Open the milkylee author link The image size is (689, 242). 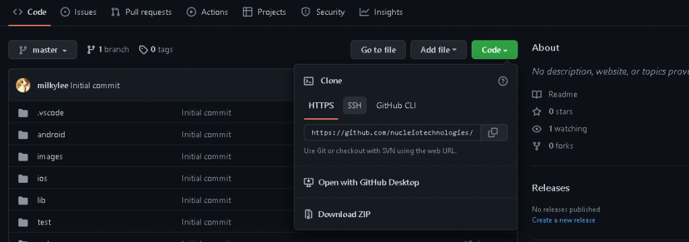pos(52,85)
